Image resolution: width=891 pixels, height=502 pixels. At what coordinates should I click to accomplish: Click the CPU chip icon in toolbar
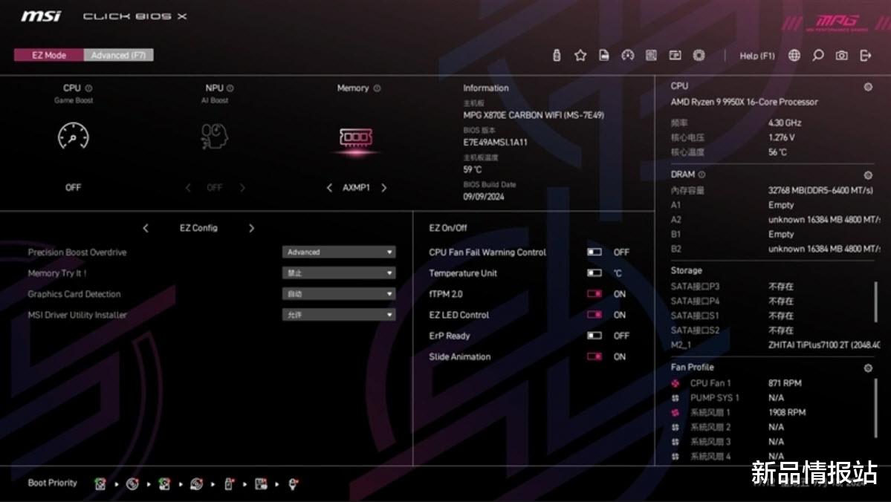(x=699, y=55)
